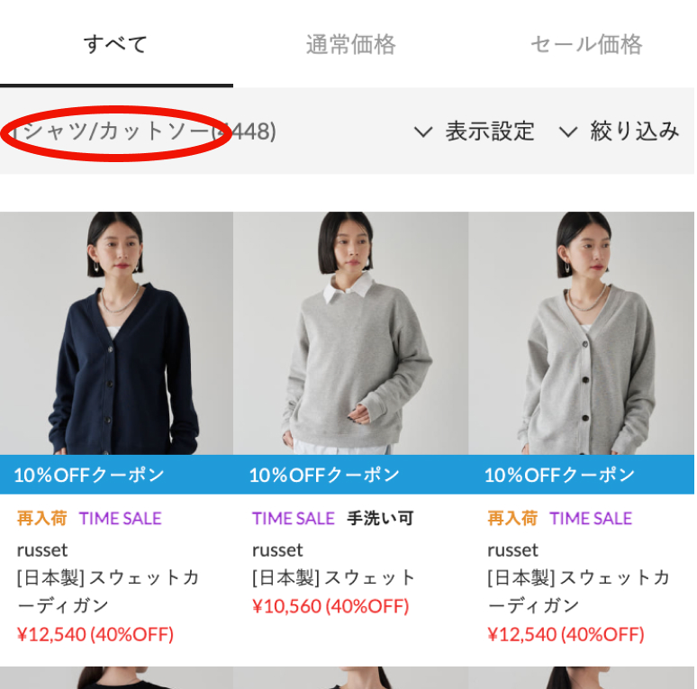Open the gray sweatshirt product photo

click(350, 333)
